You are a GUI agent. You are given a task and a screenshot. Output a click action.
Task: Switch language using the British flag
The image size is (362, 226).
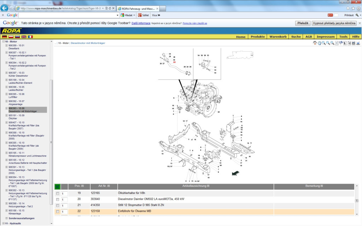[24, 37]
